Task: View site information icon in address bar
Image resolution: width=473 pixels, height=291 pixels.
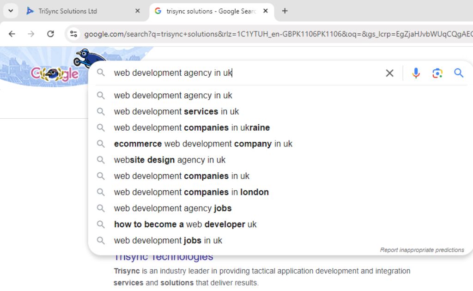Action: [73, 34]
